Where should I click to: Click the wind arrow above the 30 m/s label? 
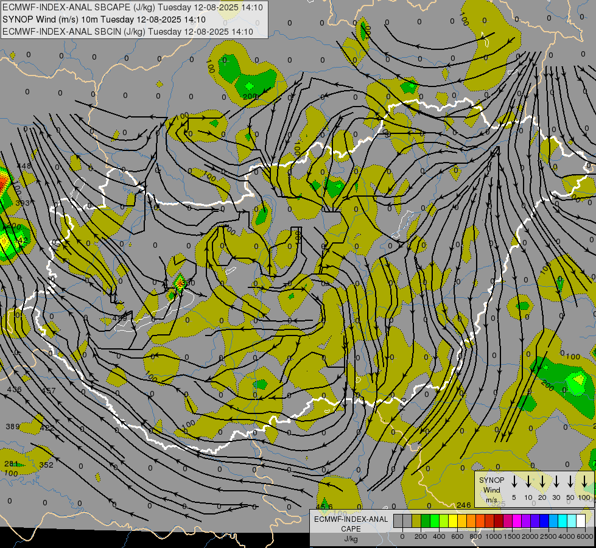556,482
